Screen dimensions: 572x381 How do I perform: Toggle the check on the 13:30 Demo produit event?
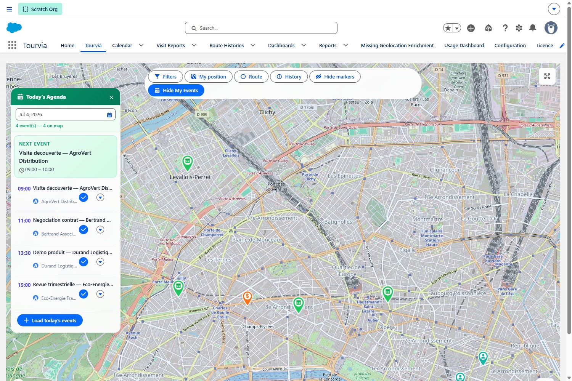(x=84, y=262)
